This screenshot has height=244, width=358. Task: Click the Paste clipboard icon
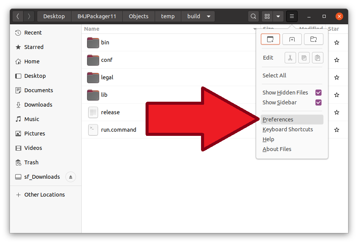click(318, 58)
